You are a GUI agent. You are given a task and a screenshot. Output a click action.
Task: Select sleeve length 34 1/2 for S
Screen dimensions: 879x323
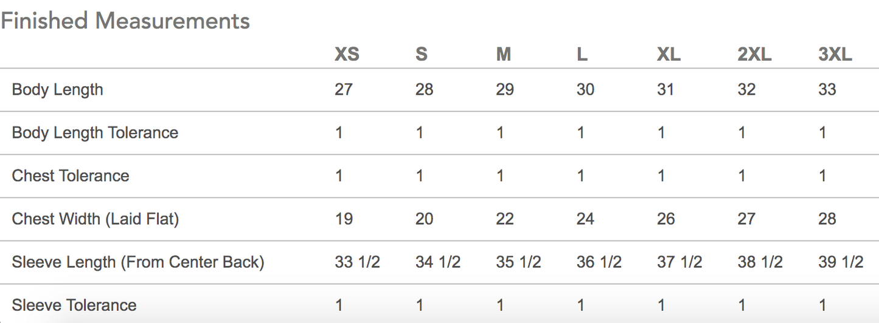point(438,262)
